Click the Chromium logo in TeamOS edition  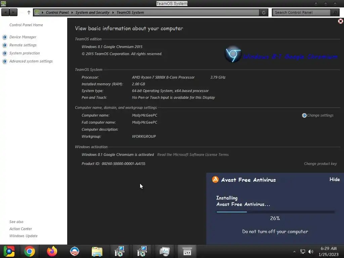(233, 54)
